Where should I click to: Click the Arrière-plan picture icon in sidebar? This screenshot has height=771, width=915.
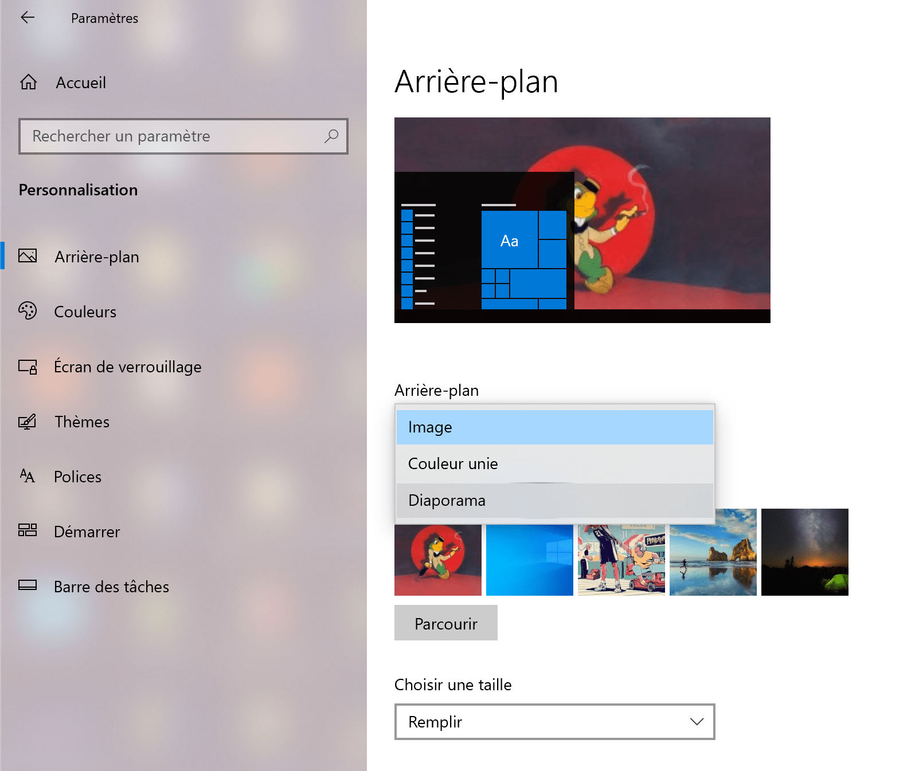tap(28, 256)
